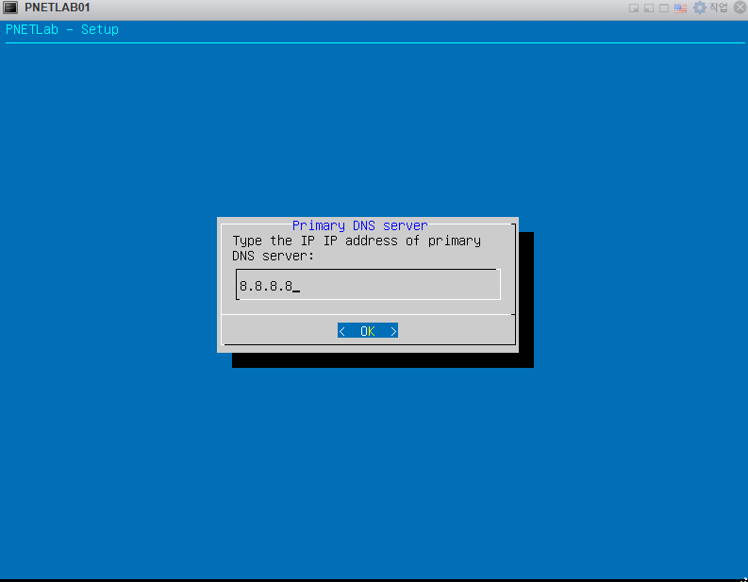Click the first window-size icon in title bar

pyautogui.click(x=634, y=8)
